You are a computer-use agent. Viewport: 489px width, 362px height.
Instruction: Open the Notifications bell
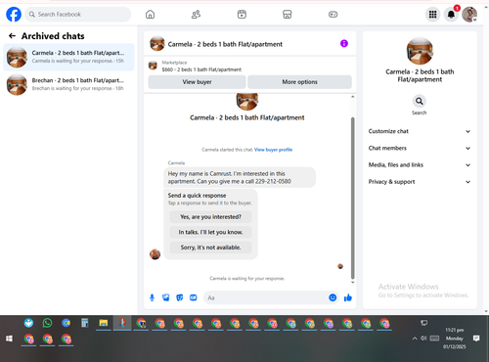pyautogui.click(x=451, y=15)
